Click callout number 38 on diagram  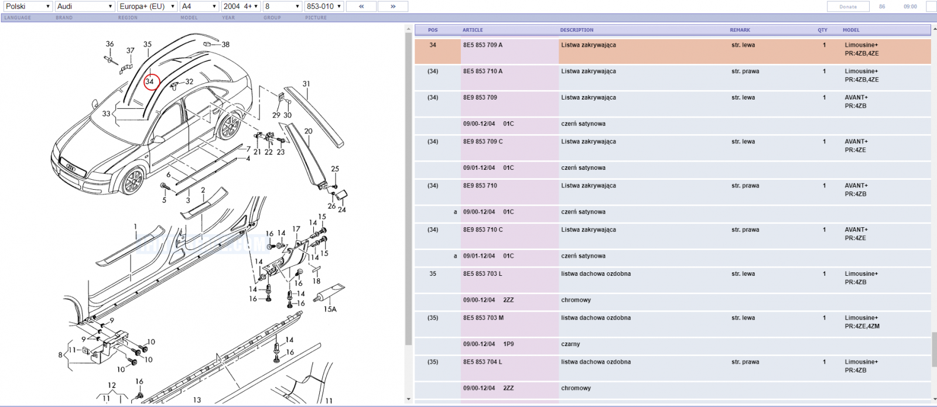click(x=225, y=45)
